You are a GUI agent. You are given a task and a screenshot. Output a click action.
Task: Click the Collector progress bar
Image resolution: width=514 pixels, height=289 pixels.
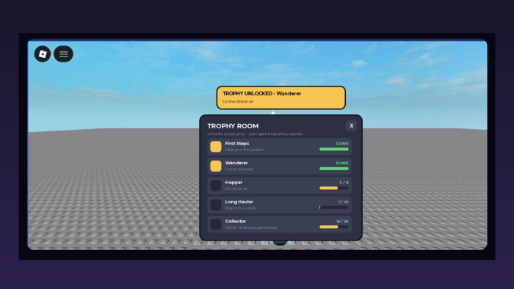334,227
